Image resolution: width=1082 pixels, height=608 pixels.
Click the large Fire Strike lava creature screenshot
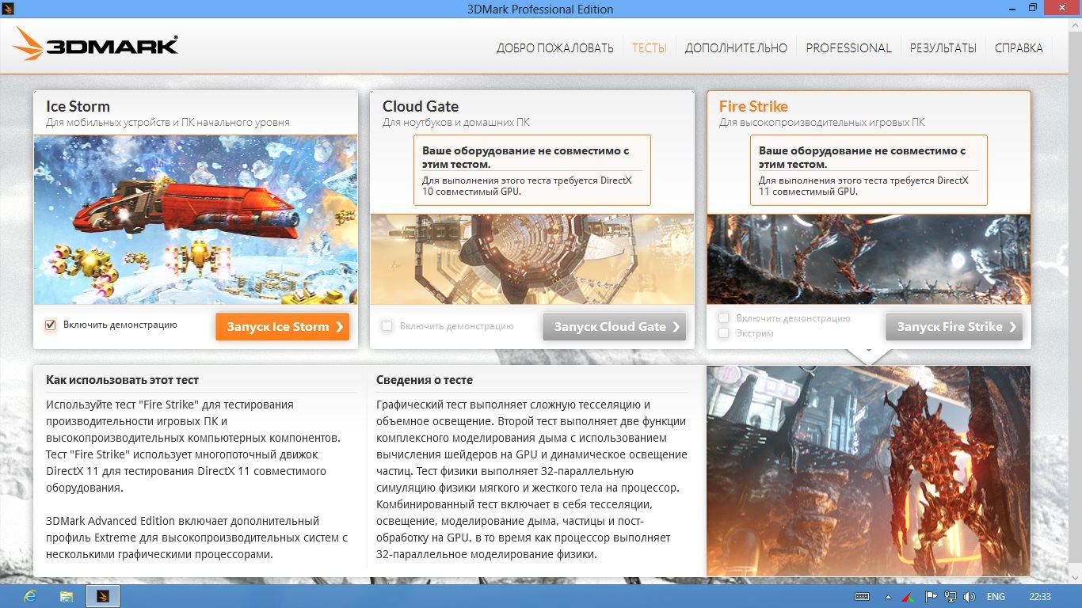click(x=869, y=470)
